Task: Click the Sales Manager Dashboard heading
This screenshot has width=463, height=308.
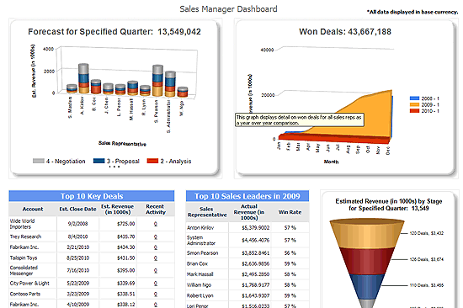Action: [228, 9]
